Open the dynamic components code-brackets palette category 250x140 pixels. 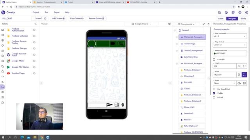(3, 77)
